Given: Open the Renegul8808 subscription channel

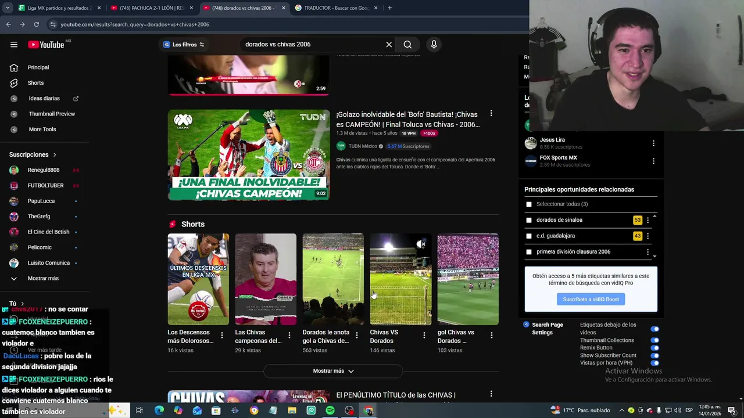Looking at the screenshot, I should tap(44, 170).
